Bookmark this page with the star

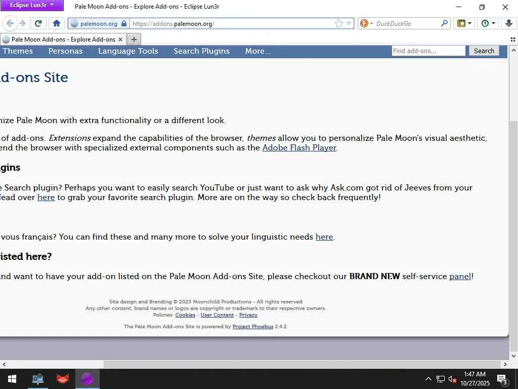point(338,23)
